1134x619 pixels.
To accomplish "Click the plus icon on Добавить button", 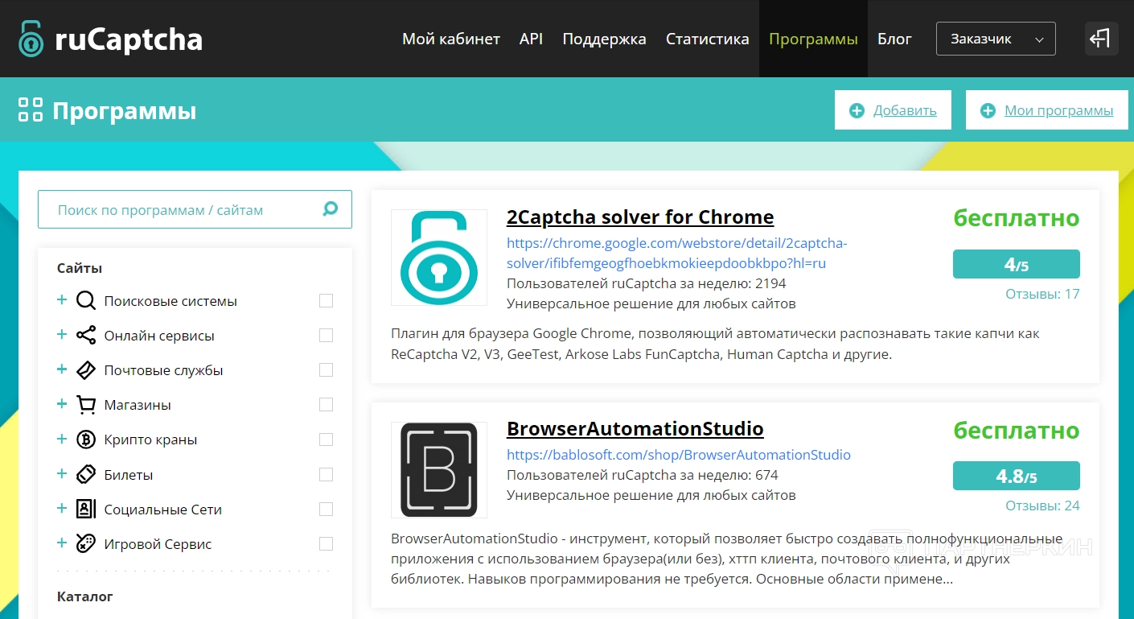I will [857, 110].
